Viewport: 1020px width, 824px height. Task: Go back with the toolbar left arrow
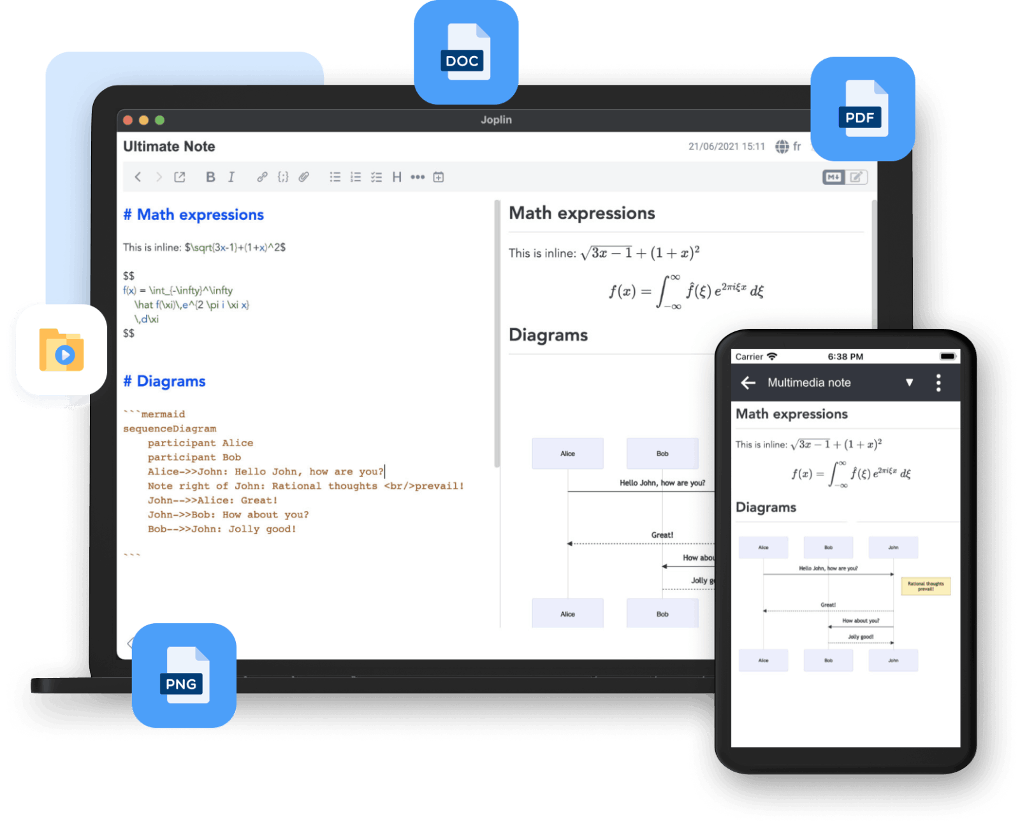coord(138,177)
